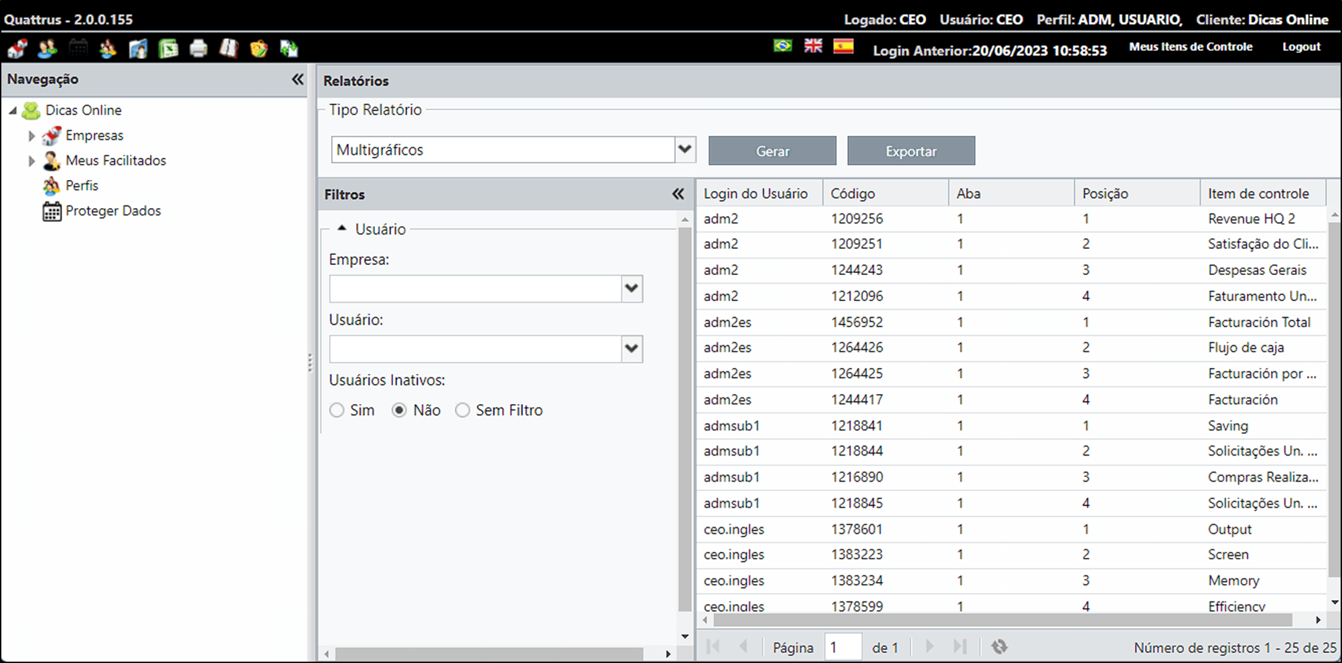The height and width of the screenshot is (663, 1342).
Task: Click the page number input field
Action: tap(842, 647)
